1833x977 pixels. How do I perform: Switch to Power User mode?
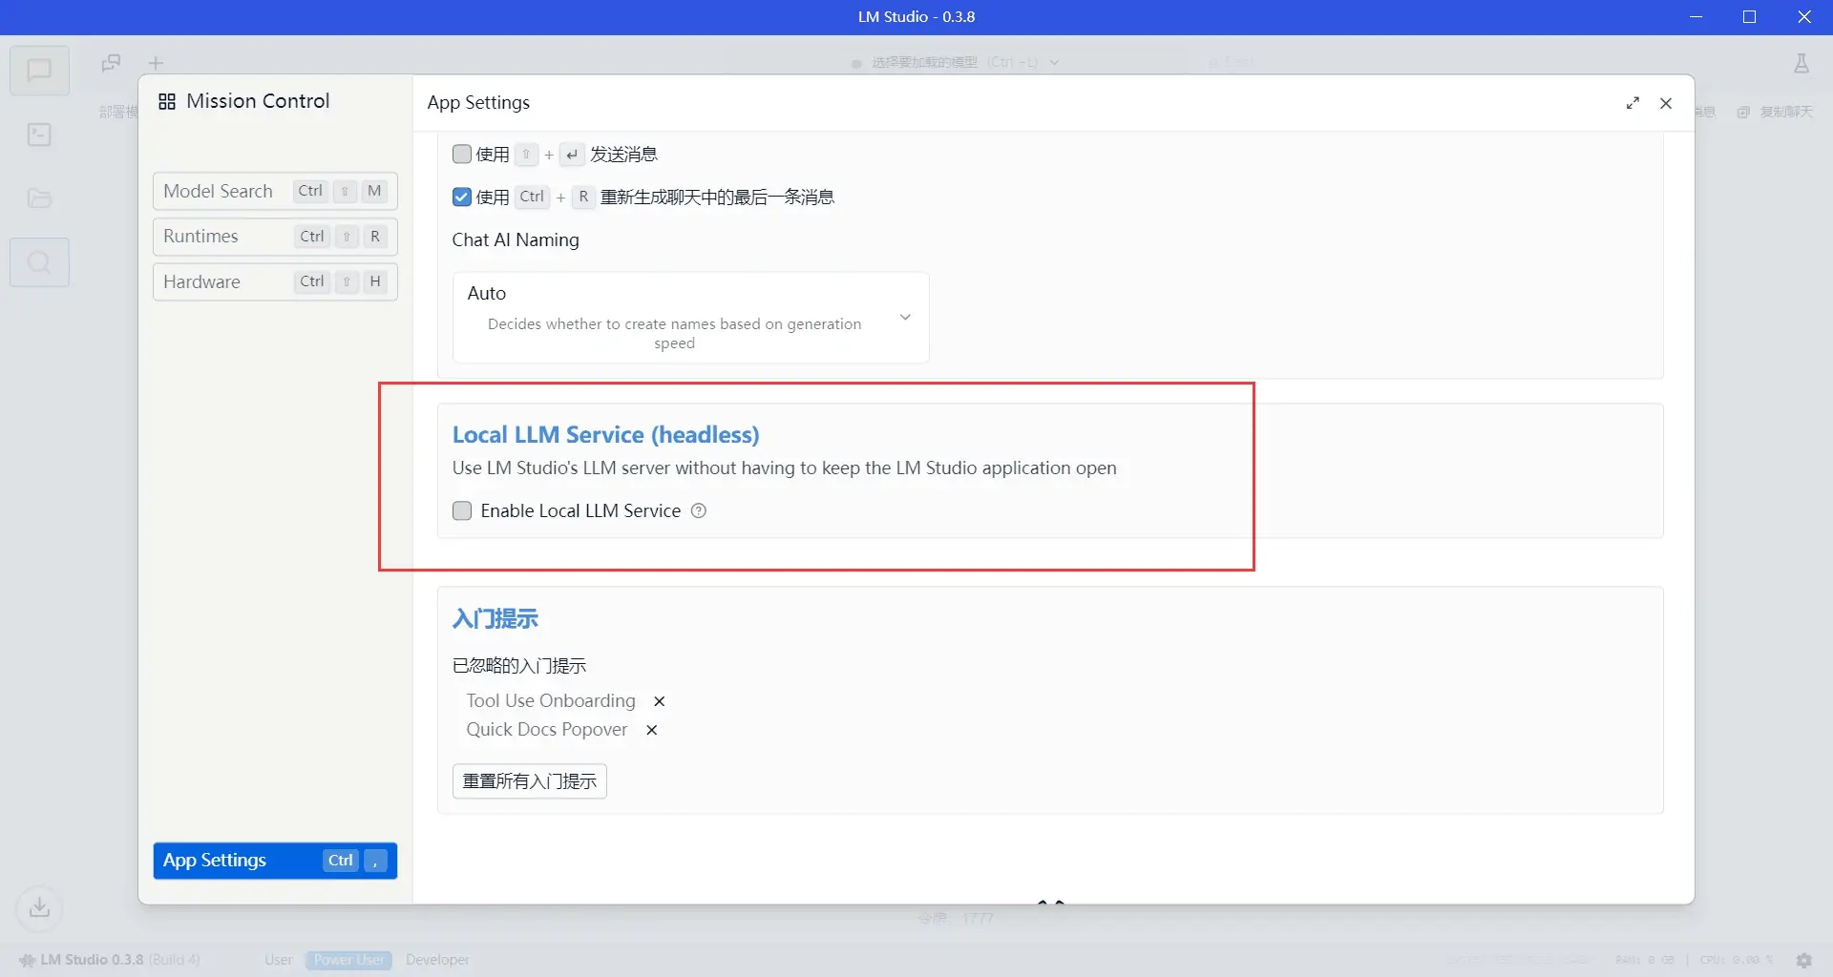[349, 960]
